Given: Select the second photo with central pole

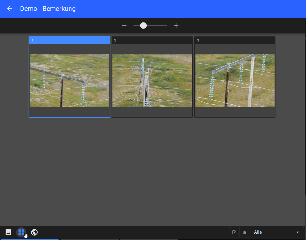Looking at the screenshot, I should (152, 80).
